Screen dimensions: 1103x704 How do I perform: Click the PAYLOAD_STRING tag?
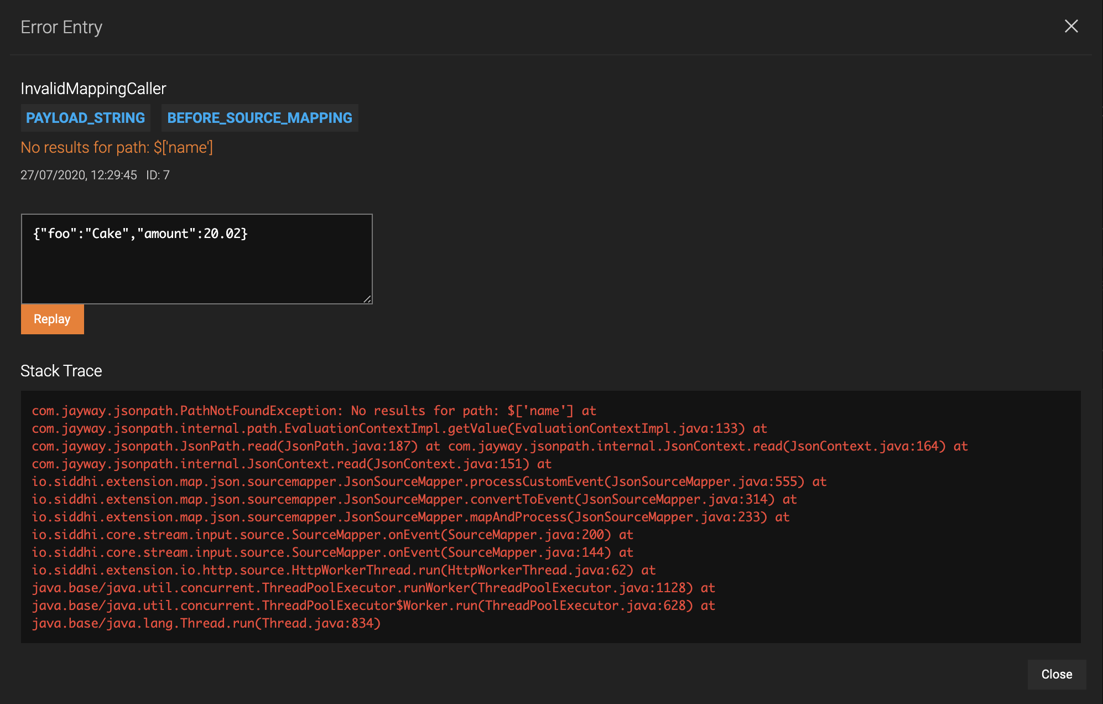coord(86,118)
